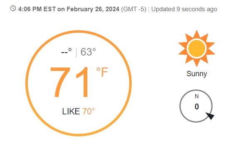Click the black wind direction arrow

coord(210,116)
